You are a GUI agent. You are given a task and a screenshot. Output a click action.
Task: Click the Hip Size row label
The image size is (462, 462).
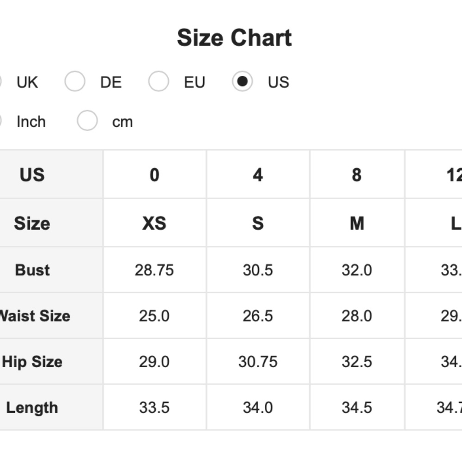(x=32, y=362)
